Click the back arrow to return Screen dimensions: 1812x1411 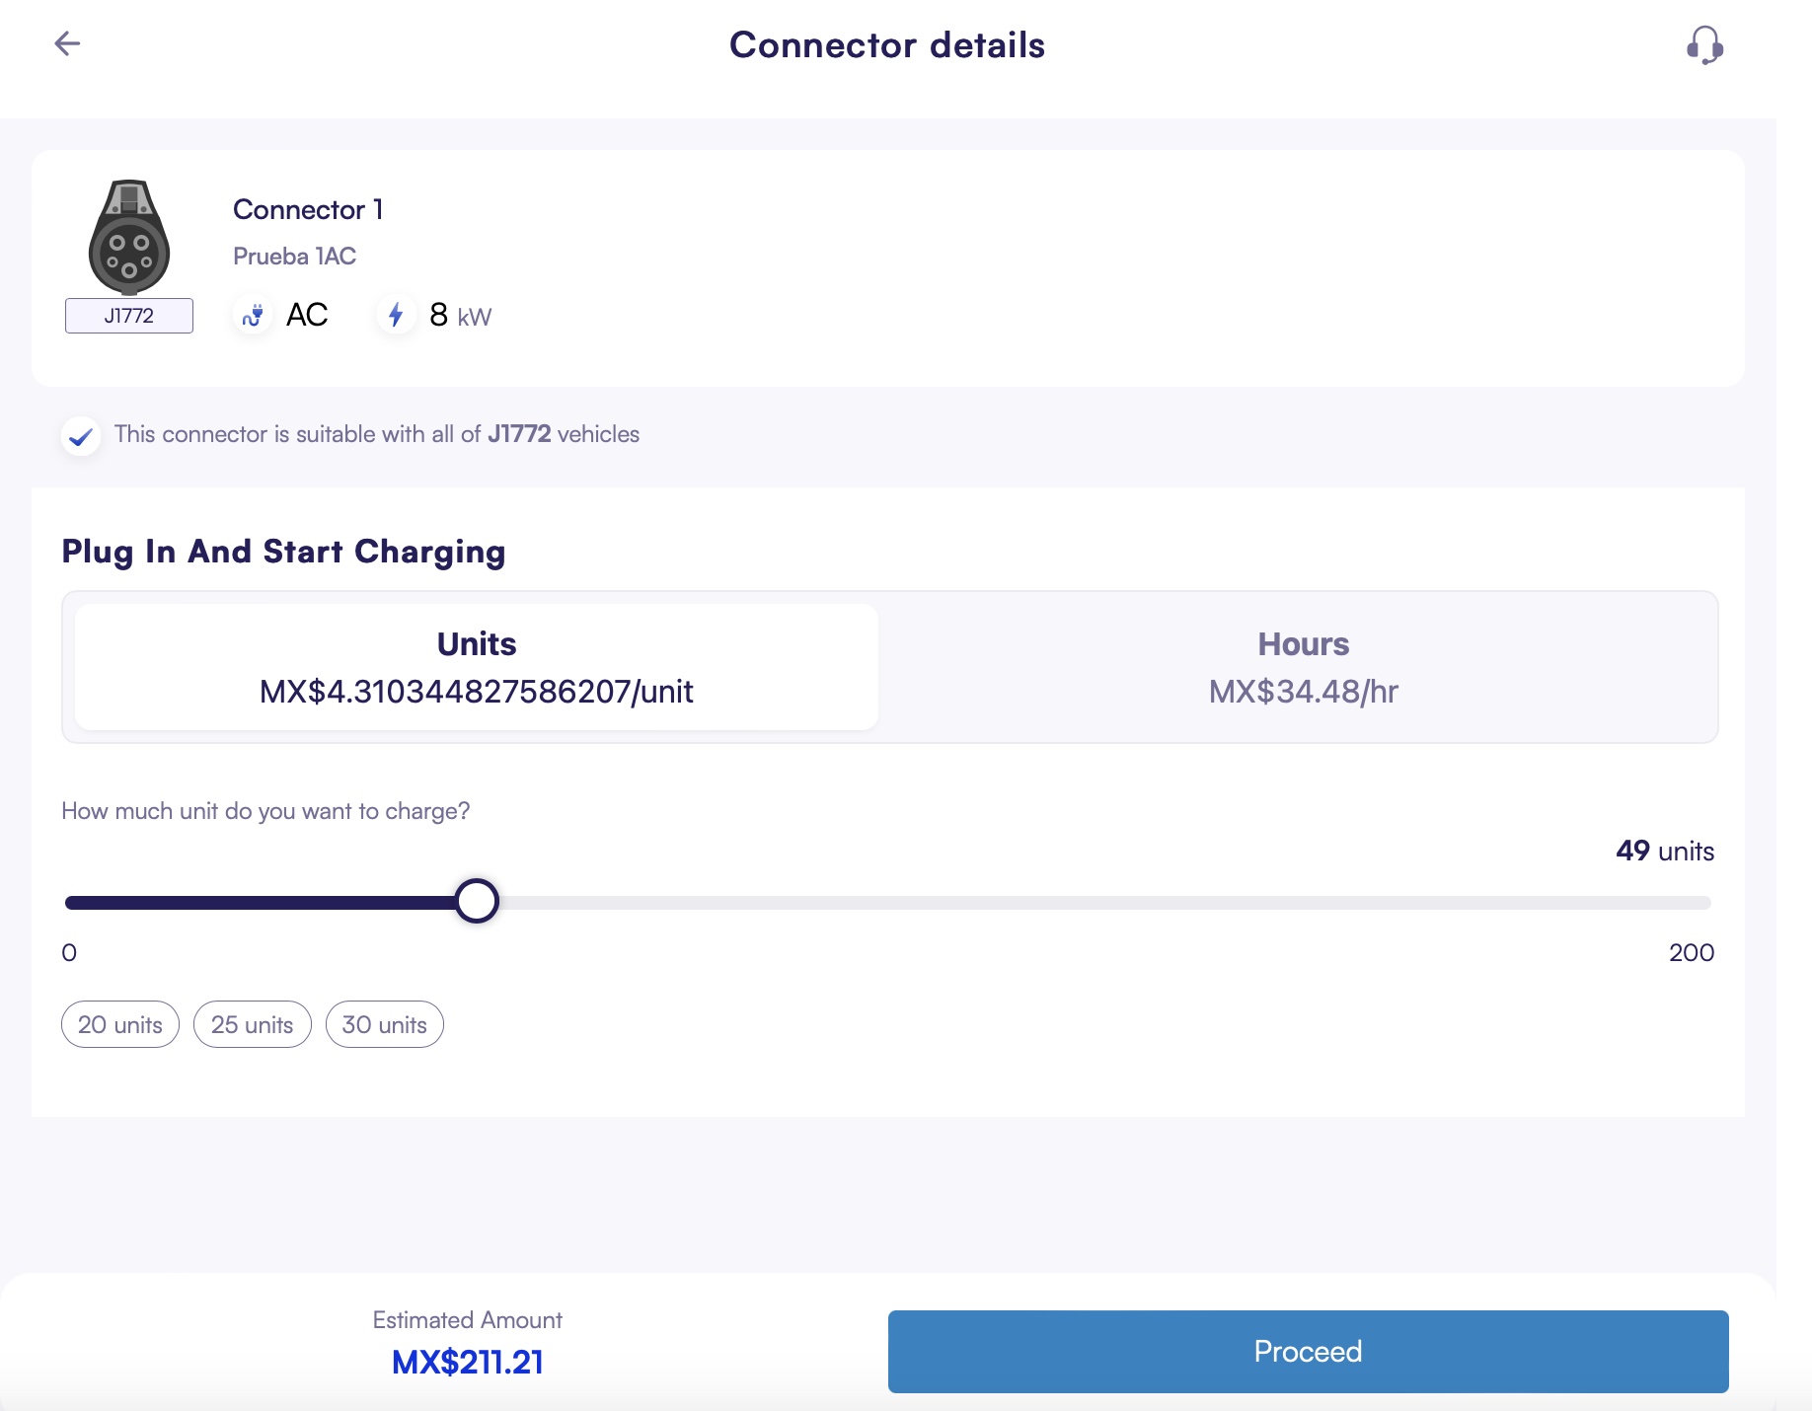(67, 43)
